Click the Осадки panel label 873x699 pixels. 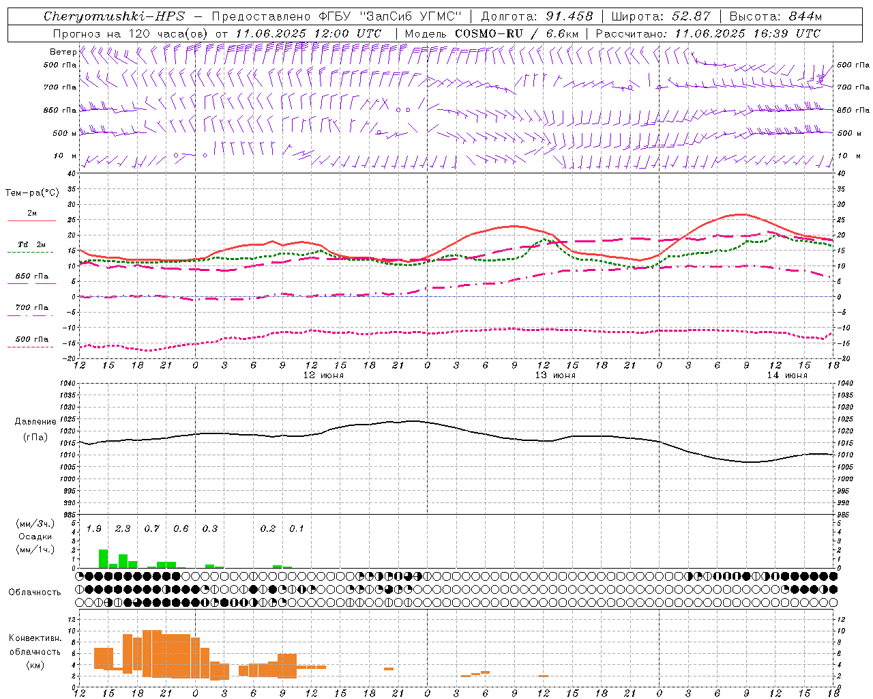[35, 537]
